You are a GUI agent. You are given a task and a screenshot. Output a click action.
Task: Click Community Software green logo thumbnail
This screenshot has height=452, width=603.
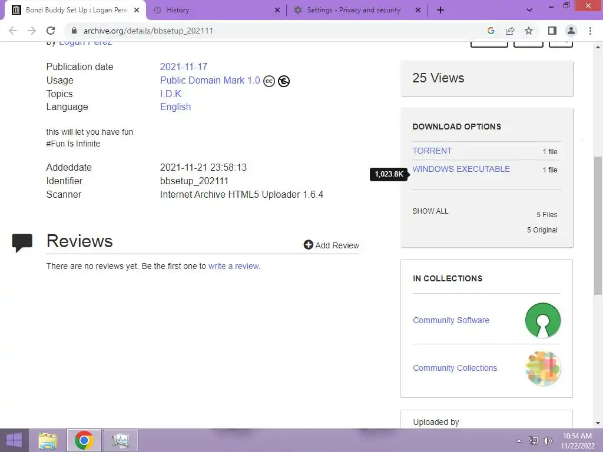coord(542,320)
